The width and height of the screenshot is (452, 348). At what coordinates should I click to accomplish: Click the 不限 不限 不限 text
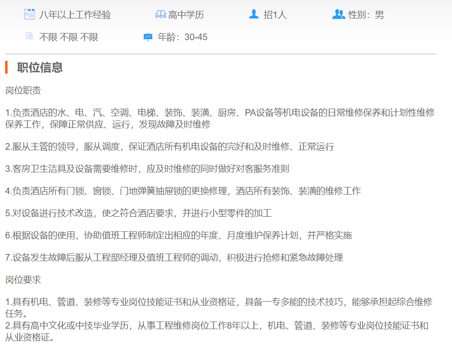(x=69, y=37)
